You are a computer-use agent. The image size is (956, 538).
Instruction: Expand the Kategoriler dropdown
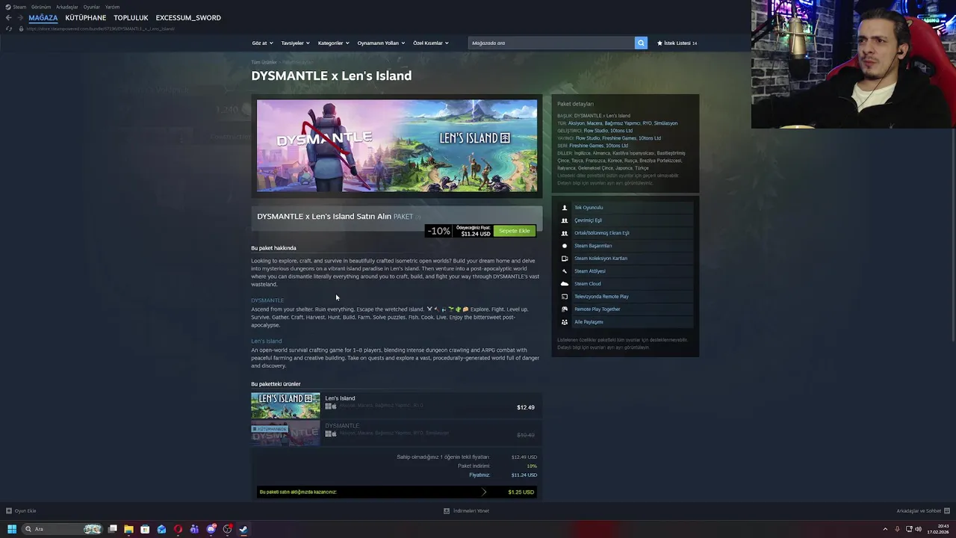click(333, 43)
